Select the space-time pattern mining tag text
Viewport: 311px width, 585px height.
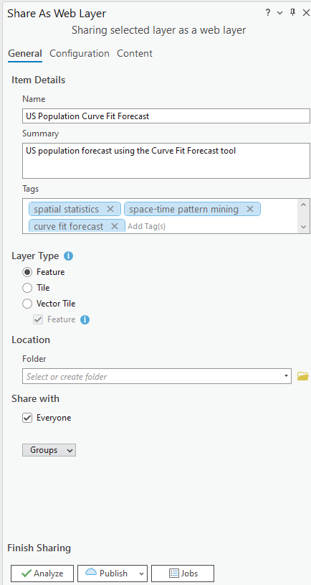[183, 210]
